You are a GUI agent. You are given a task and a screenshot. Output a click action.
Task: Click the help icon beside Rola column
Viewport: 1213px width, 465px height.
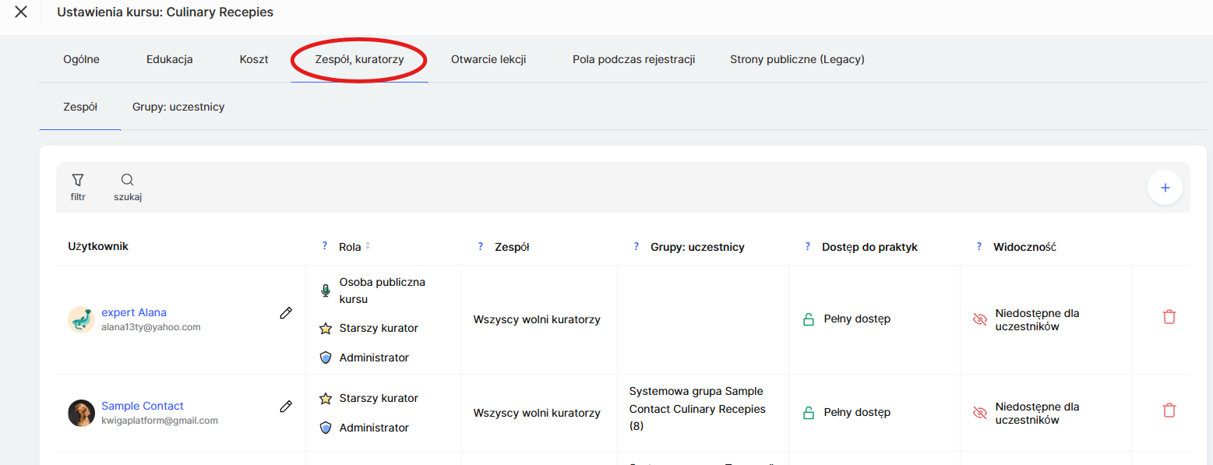pyautogui.click(x=325, y=246)
